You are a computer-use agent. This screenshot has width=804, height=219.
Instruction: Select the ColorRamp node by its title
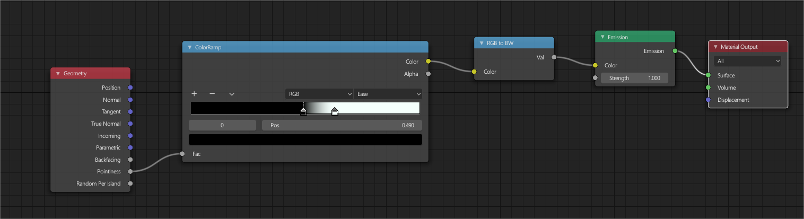click(x=208, y=47)
